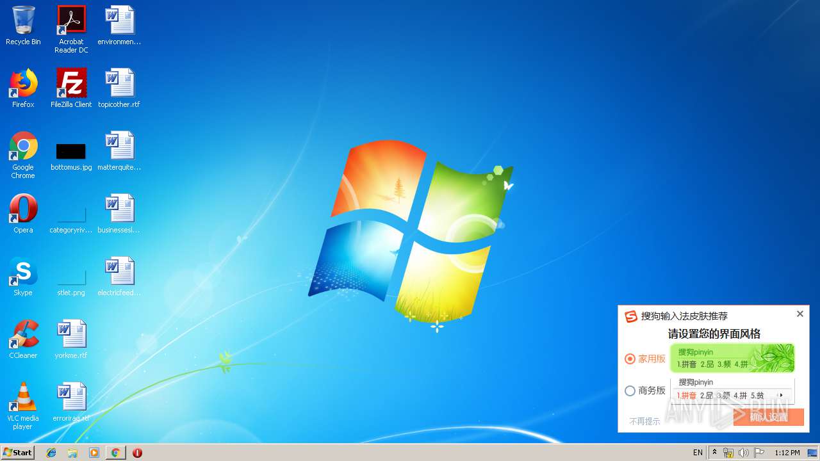Close the Sogou skin recommendation popup
The image size is (820, 461).
click(799, 314)
